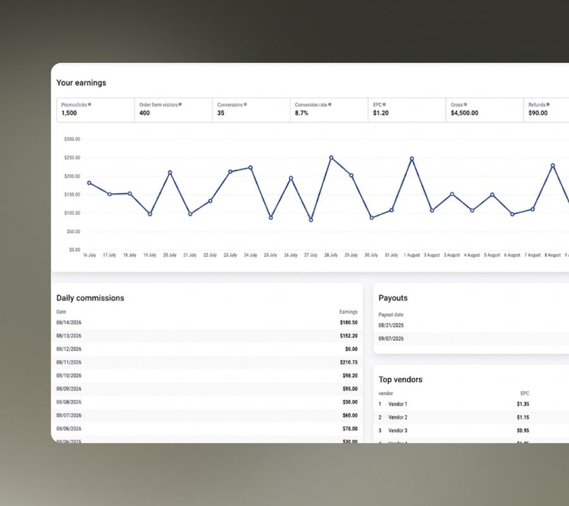Click the $150.00 y-axis label
The height and width of the screenshot is (506, 569).
[72, 195]
